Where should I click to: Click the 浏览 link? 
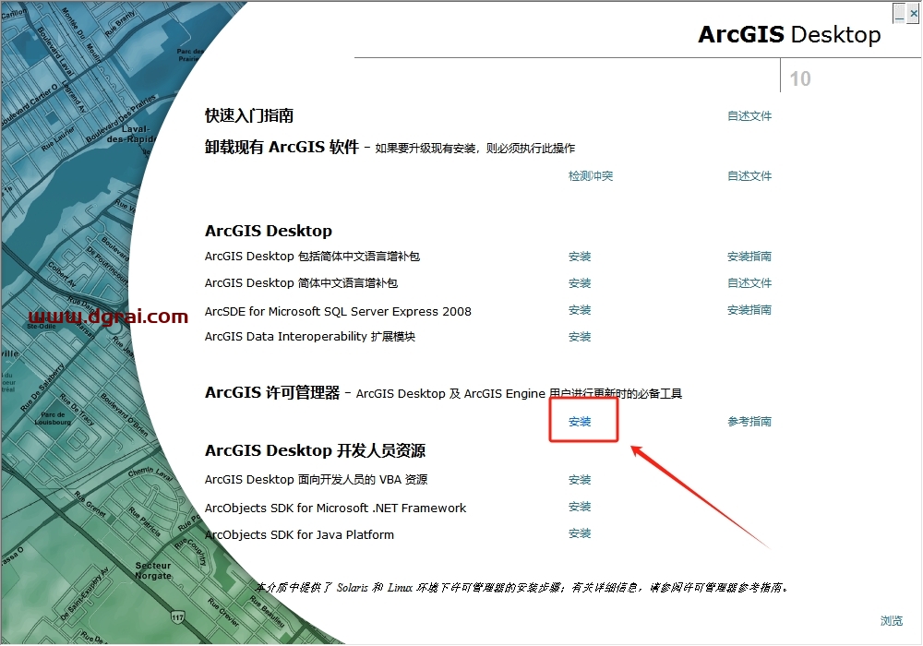(892, 621)
